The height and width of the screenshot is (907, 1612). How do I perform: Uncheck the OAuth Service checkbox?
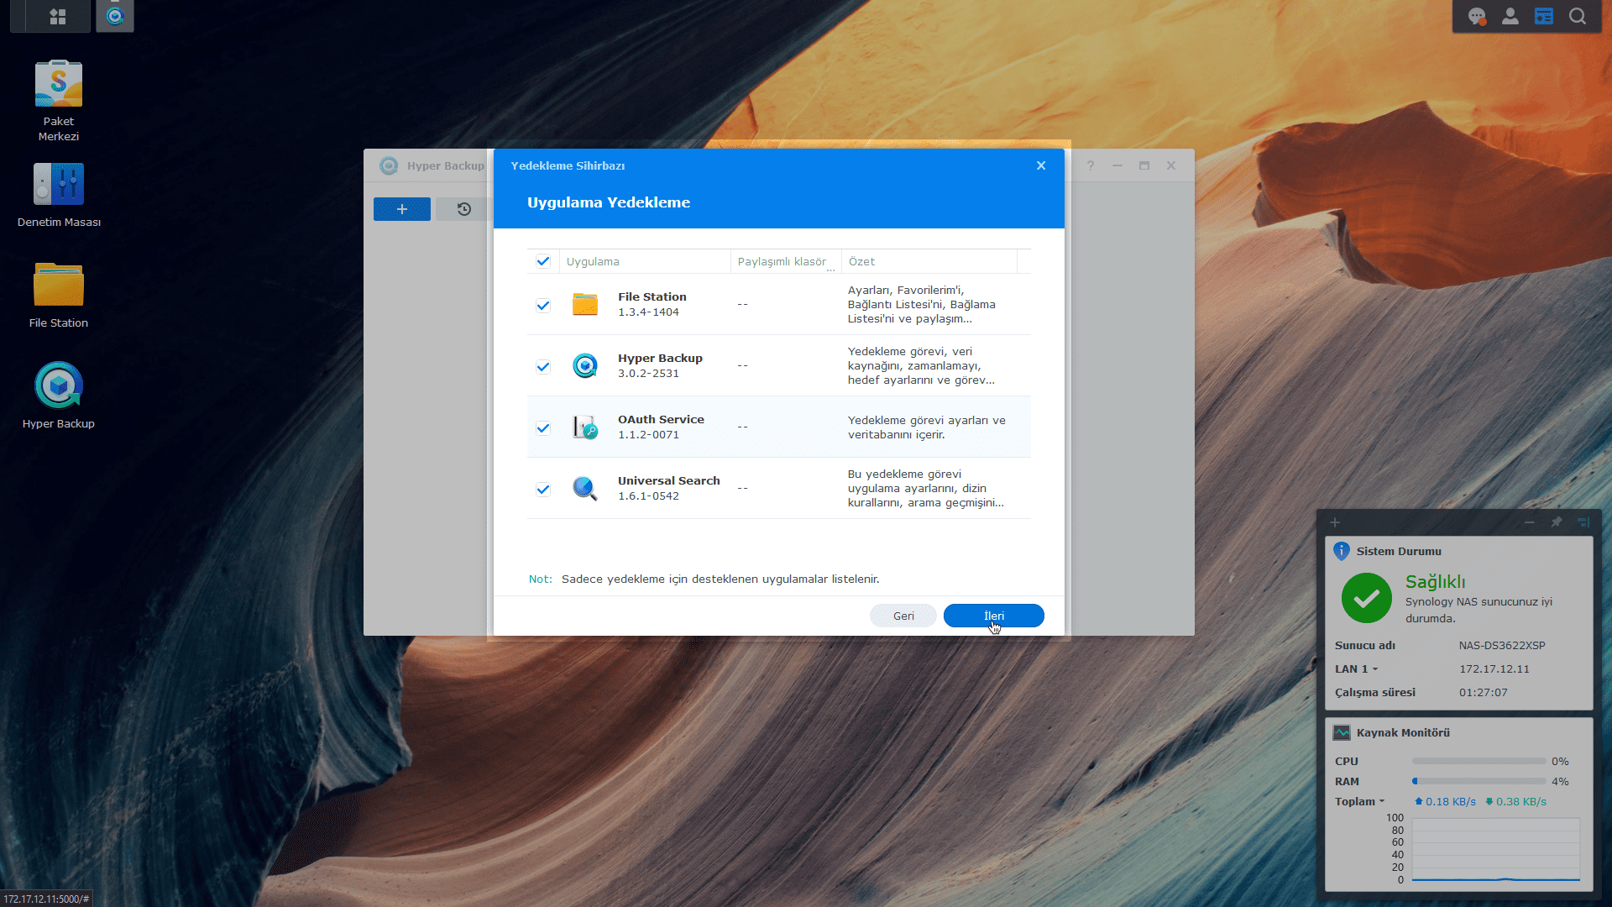point(543,427)
